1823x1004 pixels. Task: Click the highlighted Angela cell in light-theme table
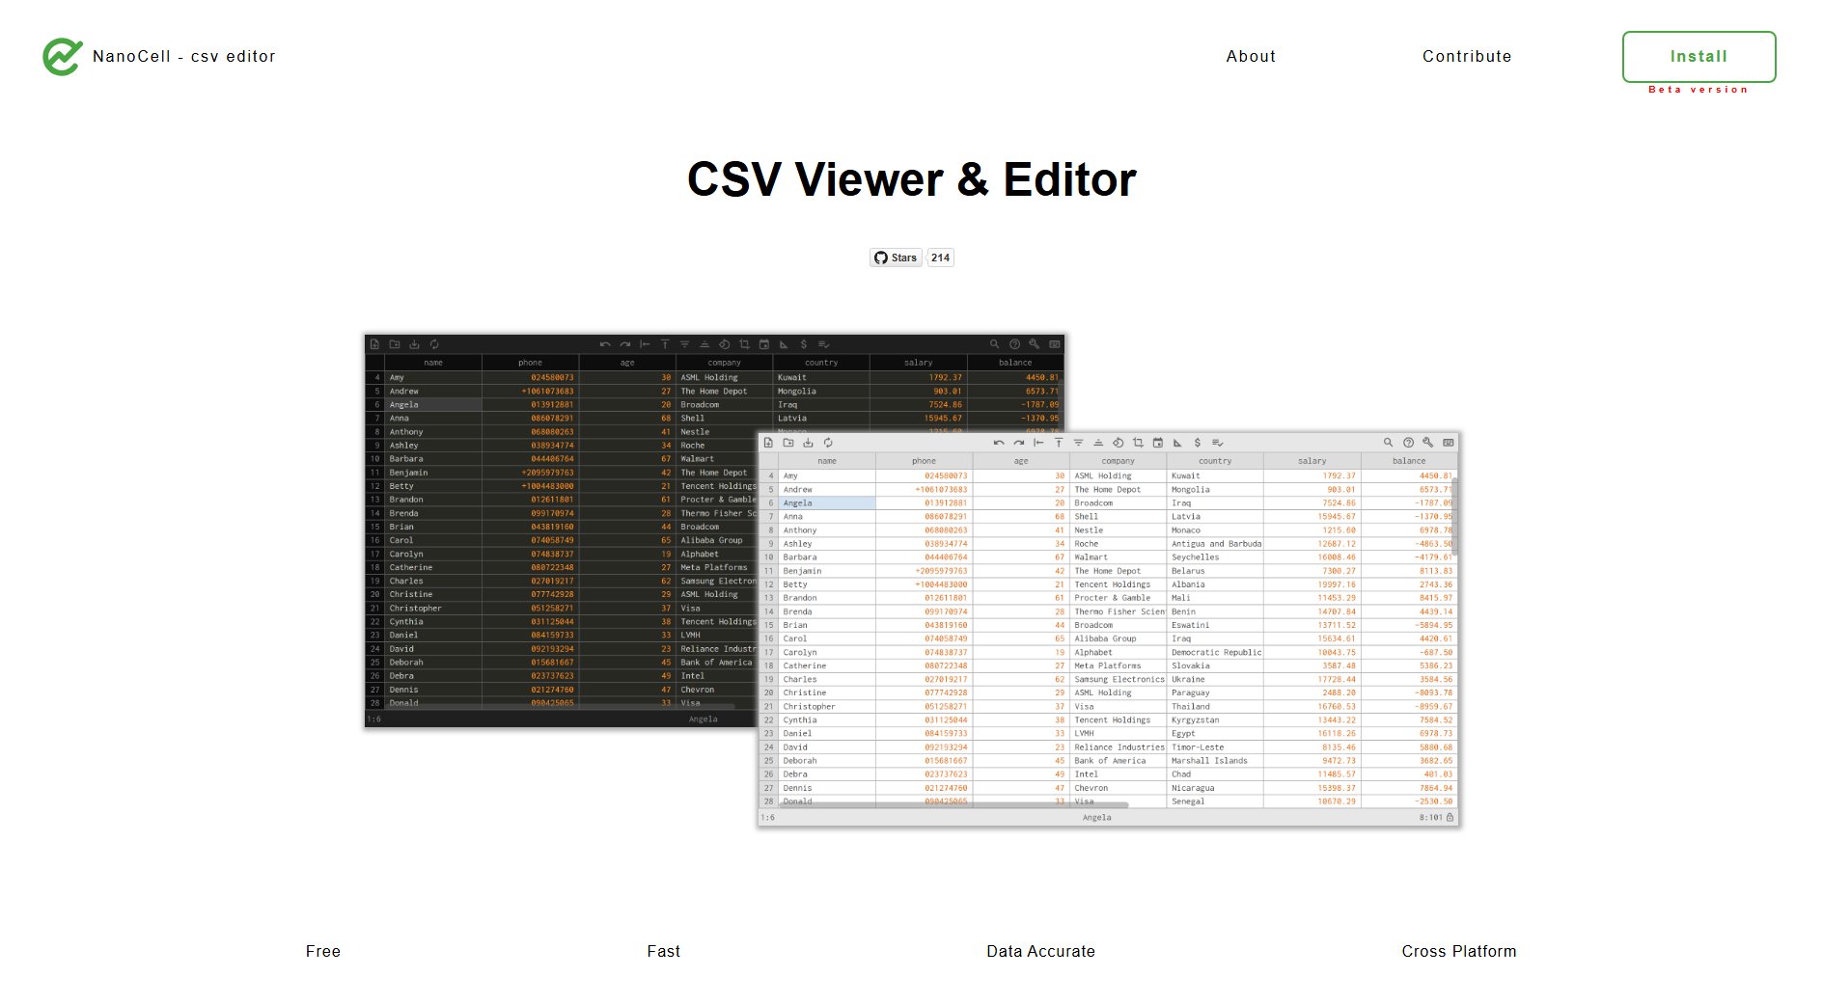click(827, 503)
